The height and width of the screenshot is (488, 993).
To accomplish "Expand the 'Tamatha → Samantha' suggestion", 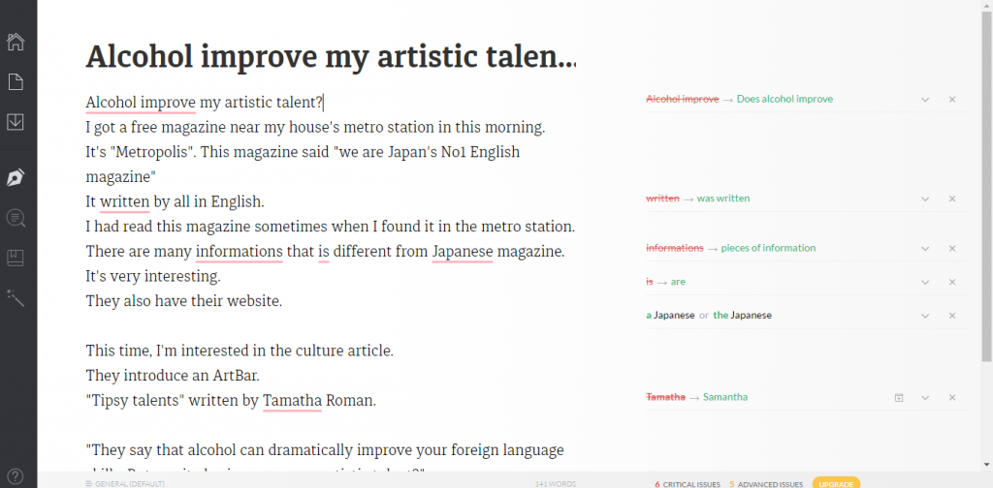I will [925, 397].
